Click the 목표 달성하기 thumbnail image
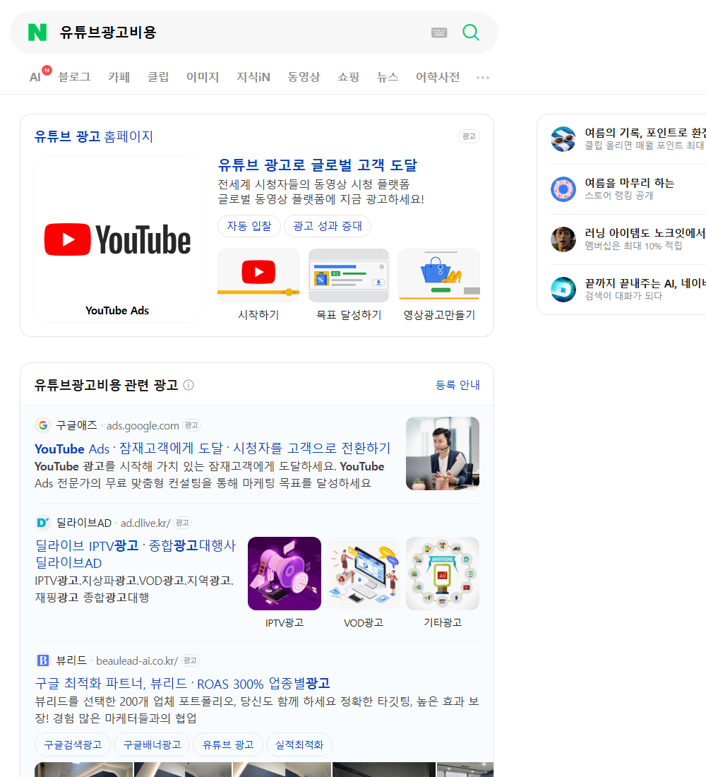 [349, 275]
